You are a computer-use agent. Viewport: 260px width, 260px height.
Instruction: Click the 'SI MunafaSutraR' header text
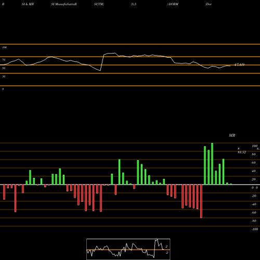64,4
